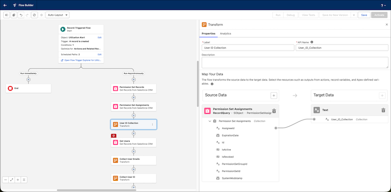Click into the Description text area
The width and height of the screenshot is (391, 192).
coord(295,62)
